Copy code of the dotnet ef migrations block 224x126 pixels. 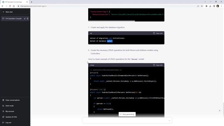pyautogui.click(x=158, y=33)
